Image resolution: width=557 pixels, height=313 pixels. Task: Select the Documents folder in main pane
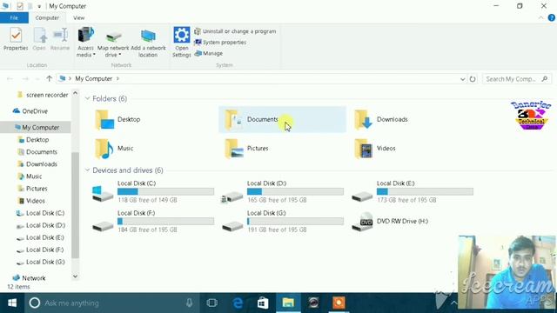[282, 120]
